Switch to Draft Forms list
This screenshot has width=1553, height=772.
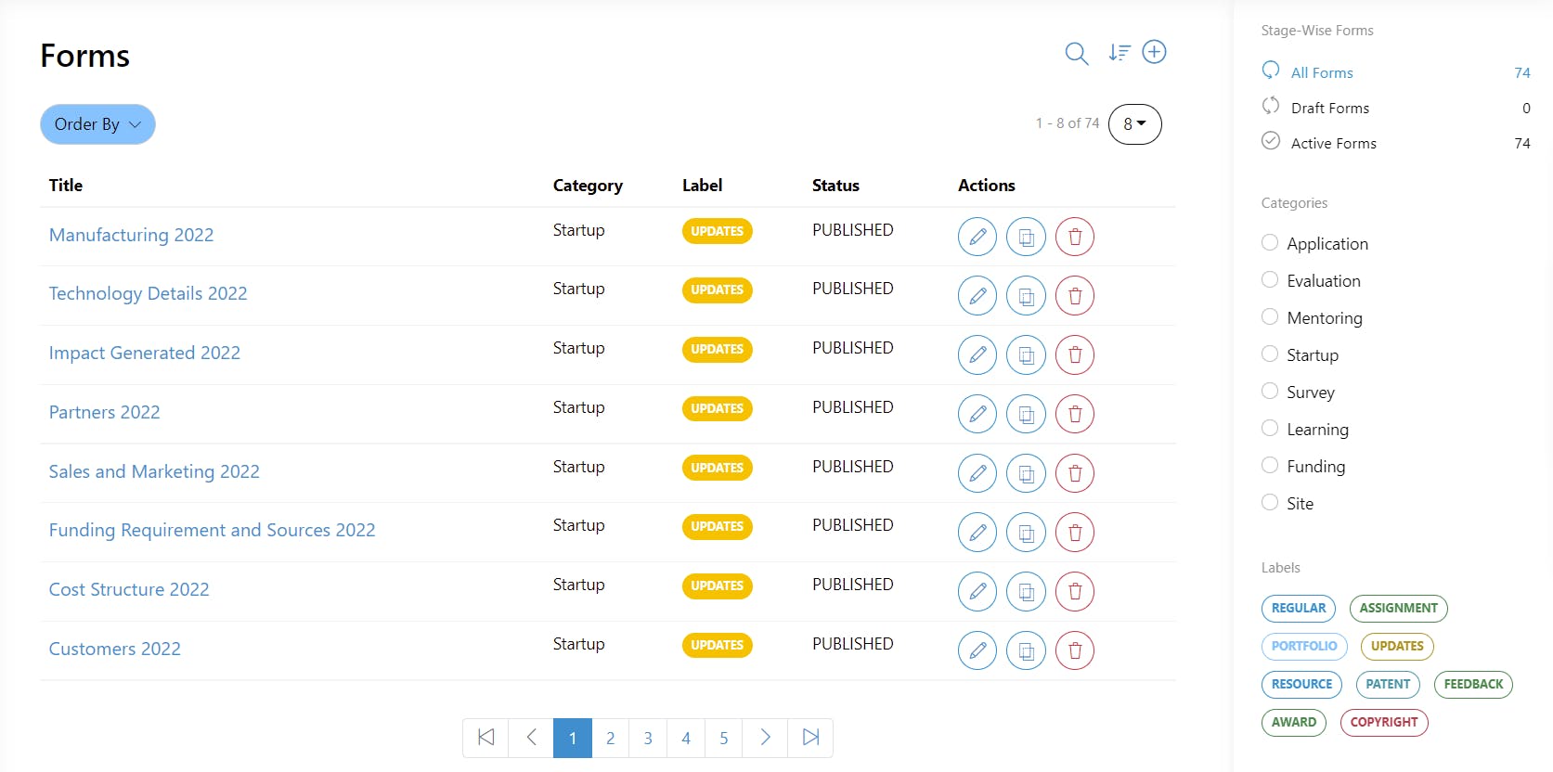coord(1329,108)
